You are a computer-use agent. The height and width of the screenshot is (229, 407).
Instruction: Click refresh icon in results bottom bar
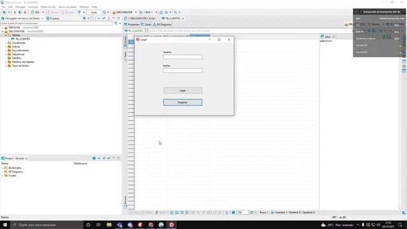click(x=251, y=212)
